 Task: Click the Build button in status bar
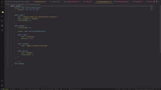[57, 89]
